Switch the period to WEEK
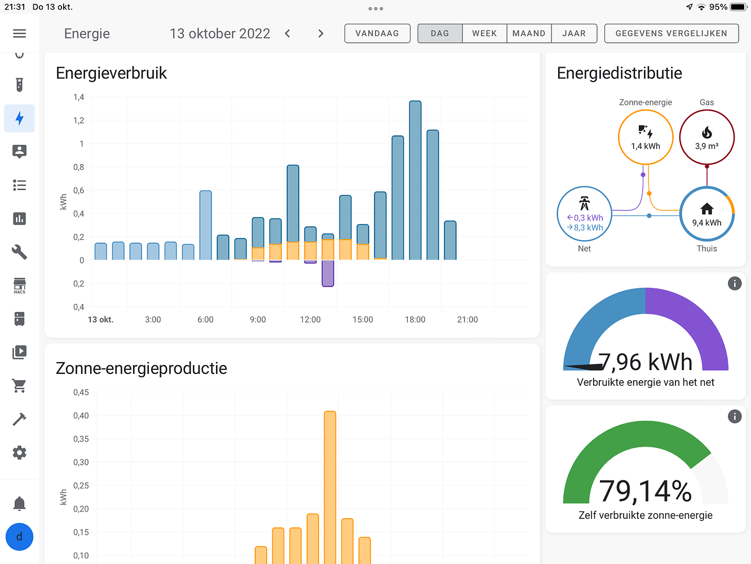 (x=484, y=33)
